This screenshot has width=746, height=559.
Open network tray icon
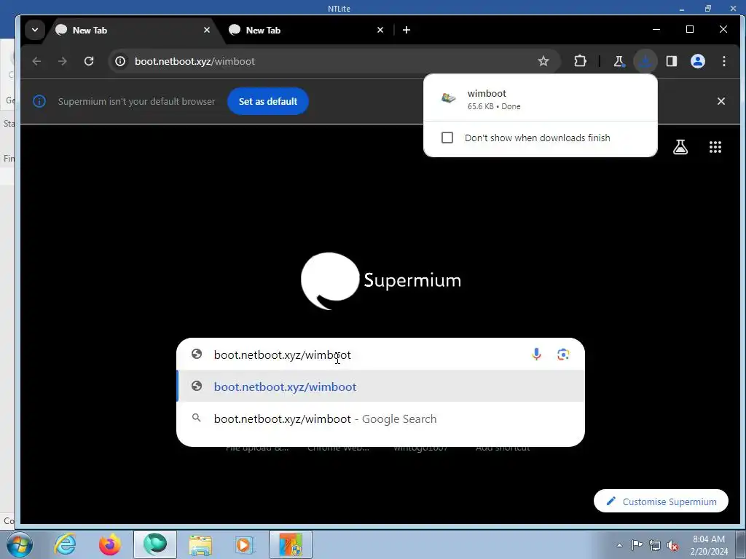(x=655, y=545)
